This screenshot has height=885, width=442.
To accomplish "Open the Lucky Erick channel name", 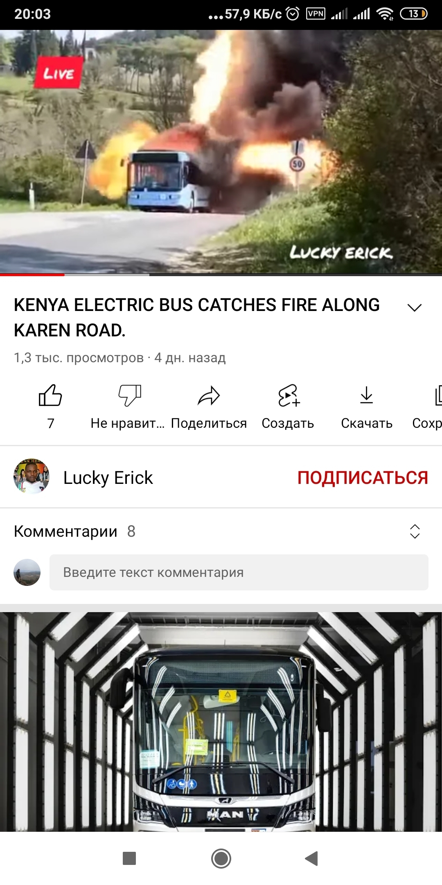I will [108, 478].
